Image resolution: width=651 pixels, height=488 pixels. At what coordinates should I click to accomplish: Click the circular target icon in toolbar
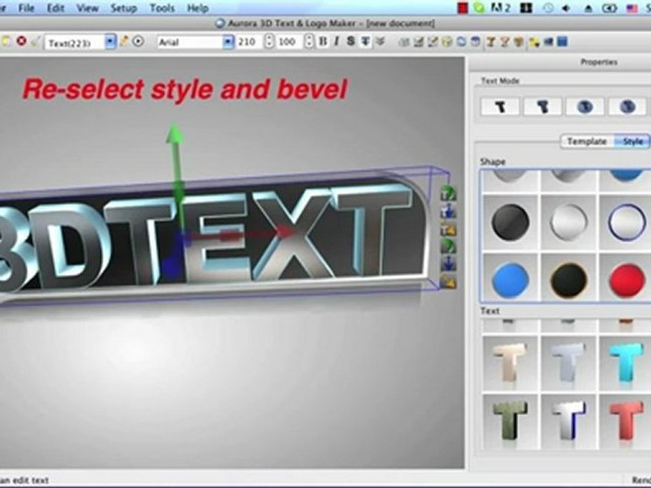138,41
